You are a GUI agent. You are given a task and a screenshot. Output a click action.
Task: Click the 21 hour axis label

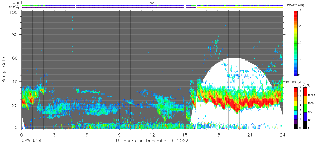click(x=250, y=135)
